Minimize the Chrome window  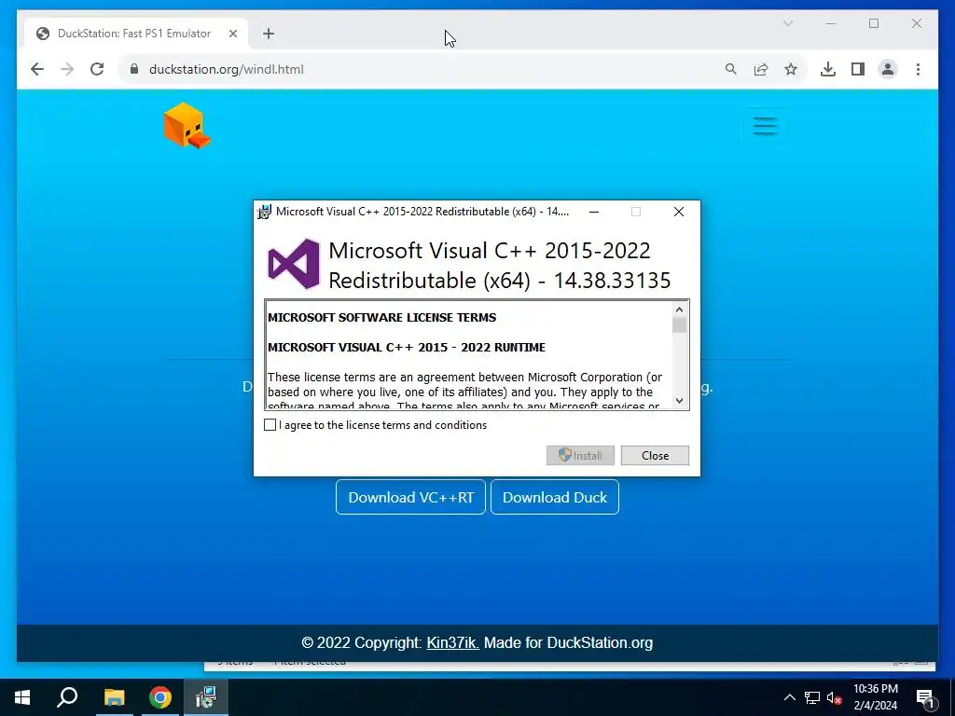[x=831, y=23]
